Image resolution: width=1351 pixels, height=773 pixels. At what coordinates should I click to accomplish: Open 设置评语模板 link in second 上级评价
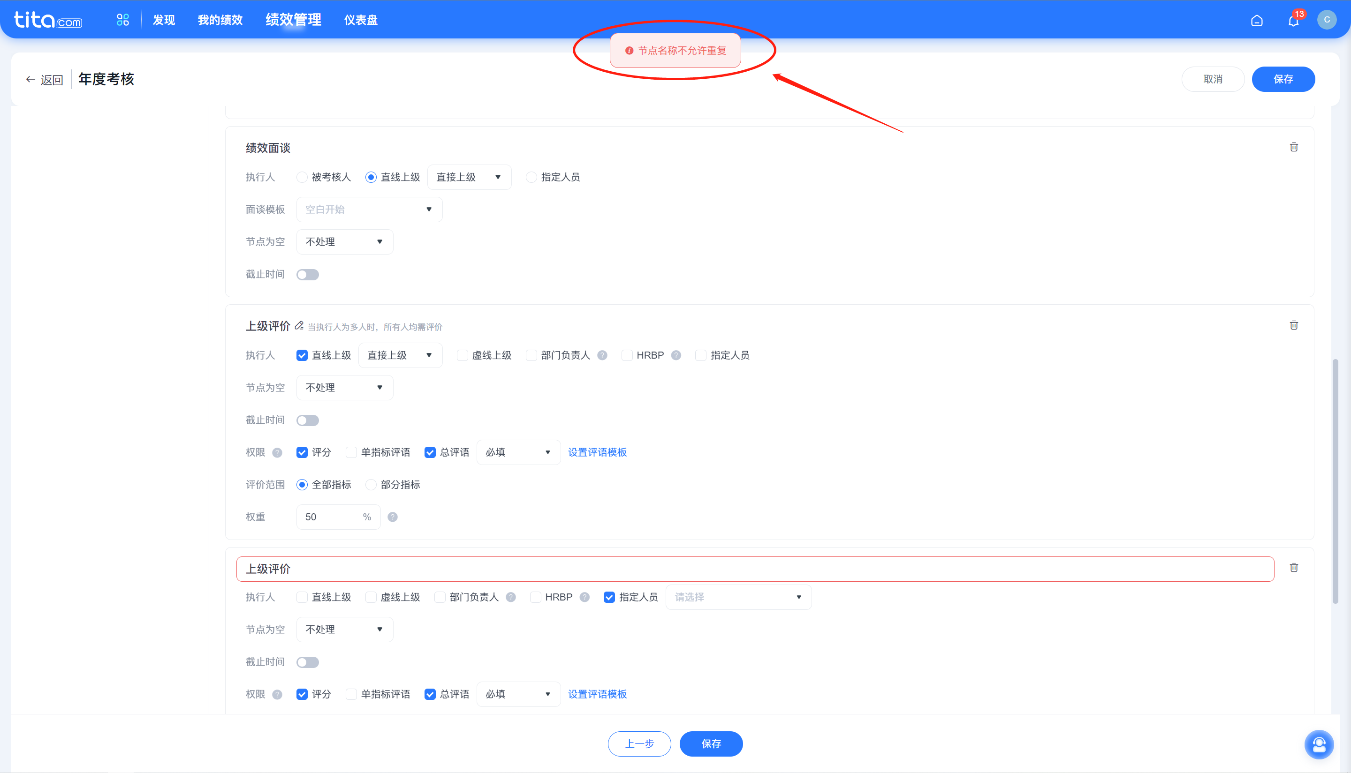pyautogui.click(x=597, y=694)
